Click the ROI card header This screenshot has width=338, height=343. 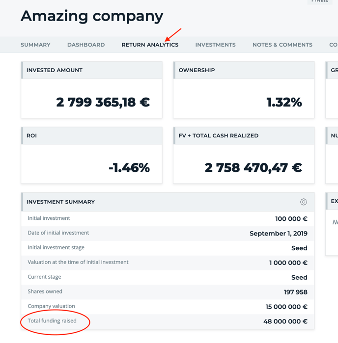(91, 135)
